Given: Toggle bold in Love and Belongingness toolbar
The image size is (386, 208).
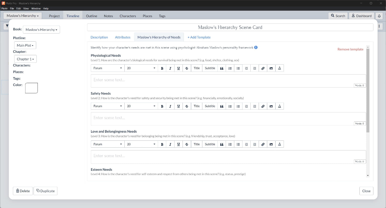Looking at the screenshot, I should point(162,144).
